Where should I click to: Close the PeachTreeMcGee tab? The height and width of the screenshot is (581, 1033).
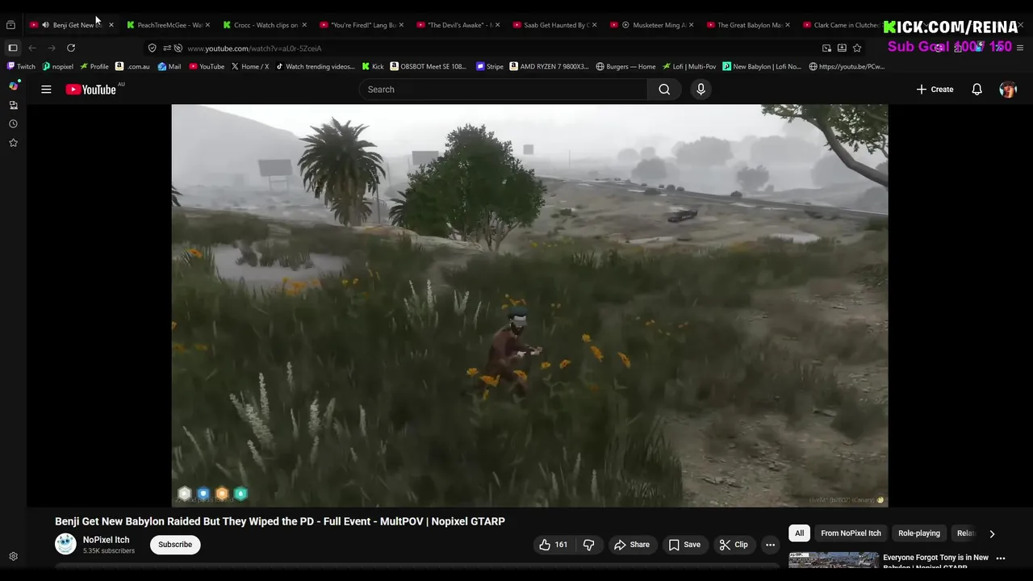click(207, 25)
